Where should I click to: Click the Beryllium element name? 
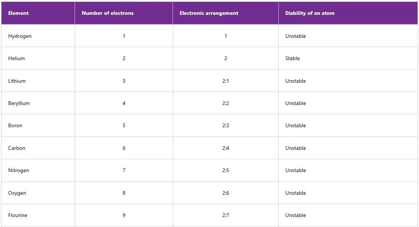[x=19, y=103]
